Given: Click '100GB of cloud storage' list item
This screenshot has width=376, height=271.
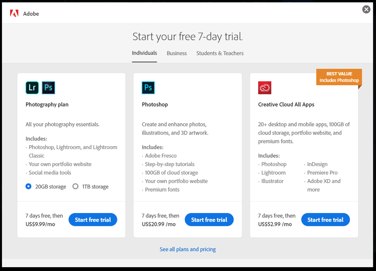Looking at the screenshot, I should click(171, 173).
